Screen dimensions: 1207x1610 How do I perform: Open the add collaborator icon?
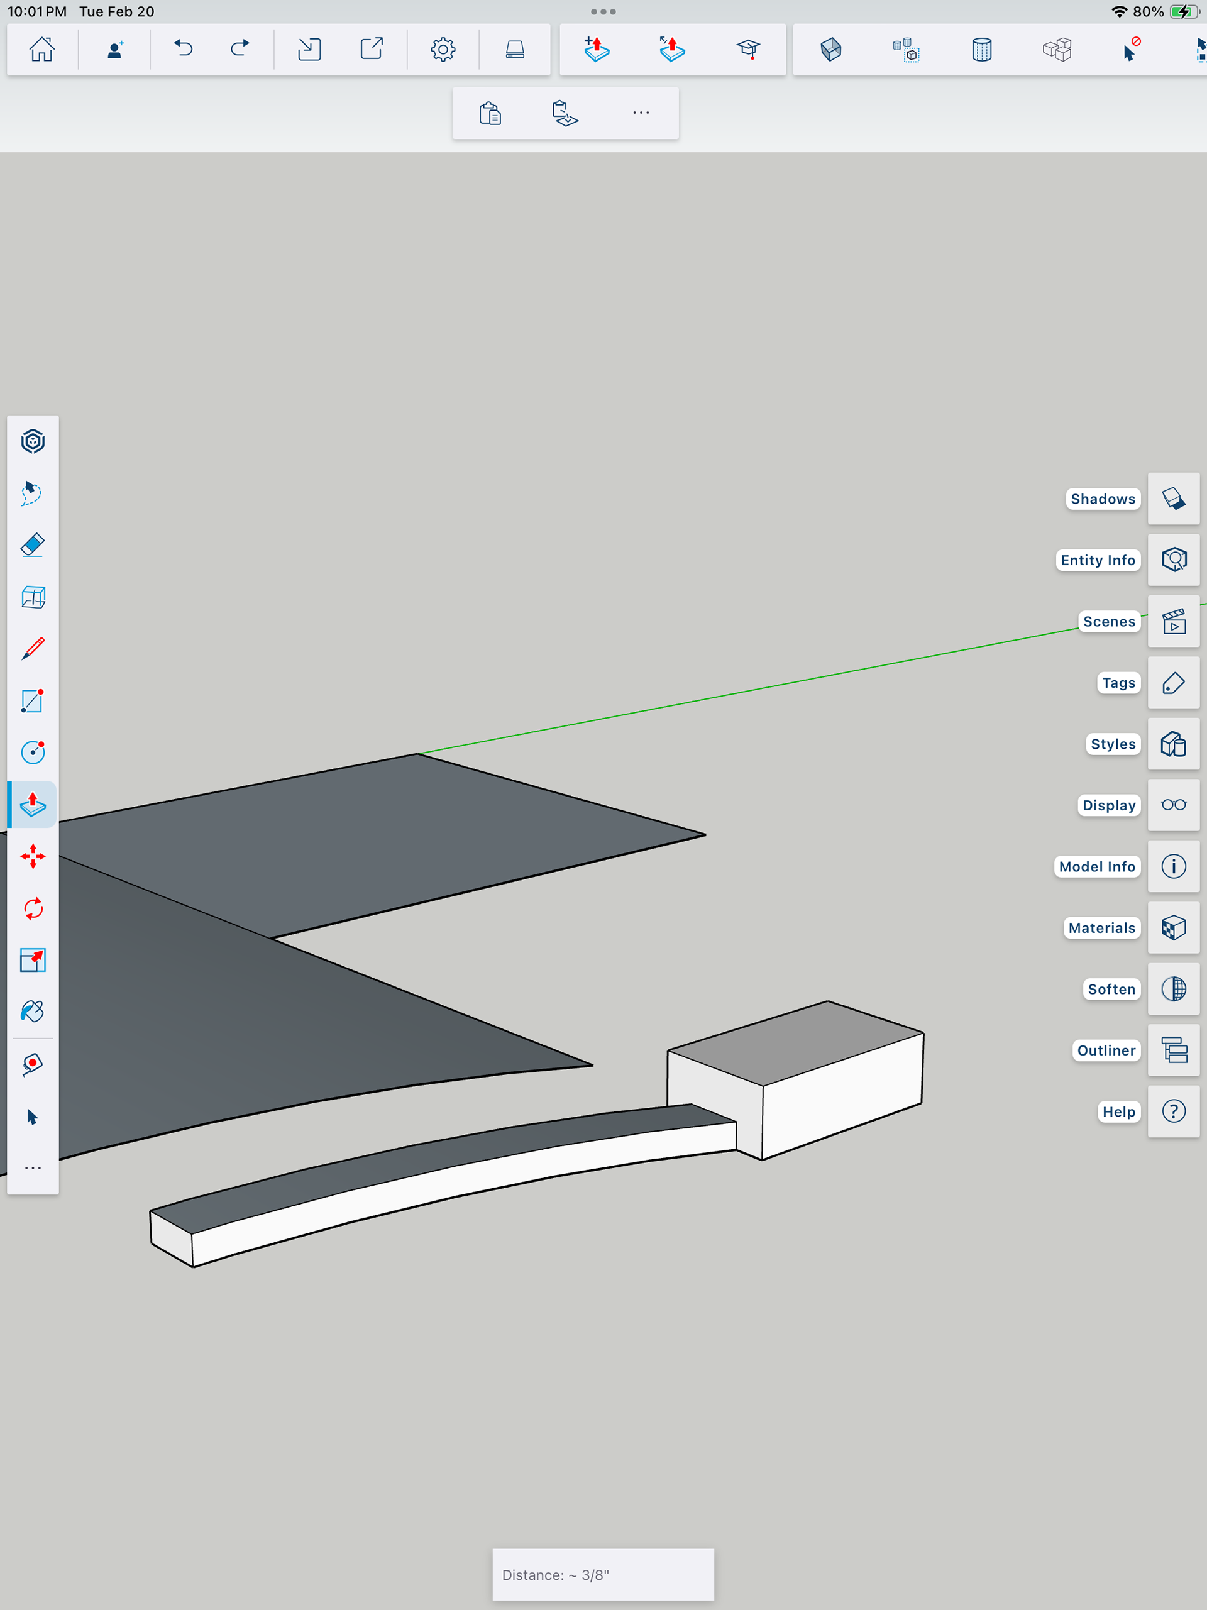tap(115, 50)
